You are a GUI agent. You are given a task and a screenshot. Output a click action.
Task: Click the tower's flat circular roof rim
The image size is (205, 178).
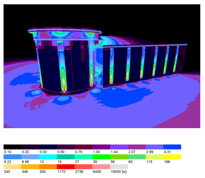pos(65,31)
